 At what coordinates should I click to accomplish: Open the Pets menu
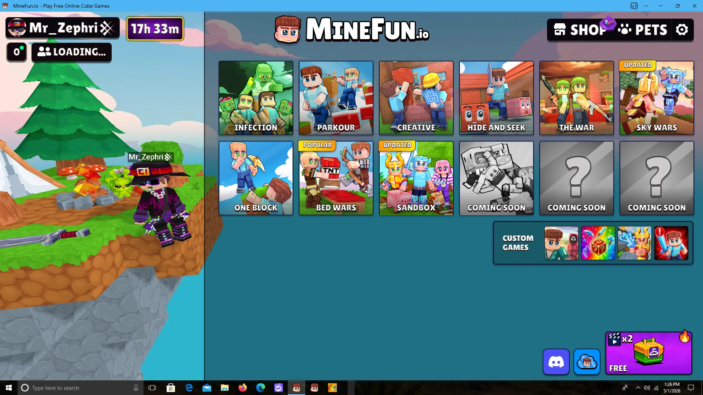pyautogui.click(x=643, y=30)
